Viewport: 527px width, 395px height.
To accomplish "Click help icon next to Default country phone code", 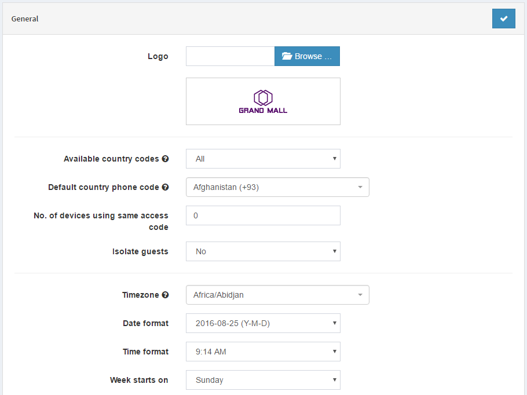I will coord(165,187).
